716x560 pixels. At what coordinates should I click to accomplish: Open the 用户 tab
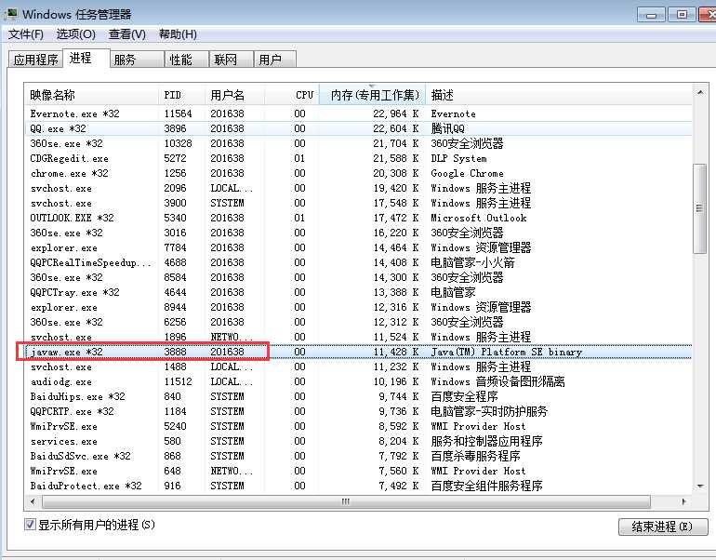[275, 60]
